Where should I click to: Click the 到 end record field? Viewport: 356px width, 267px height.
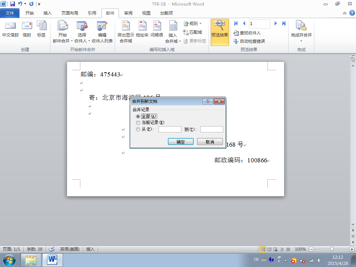pos(212,129)
